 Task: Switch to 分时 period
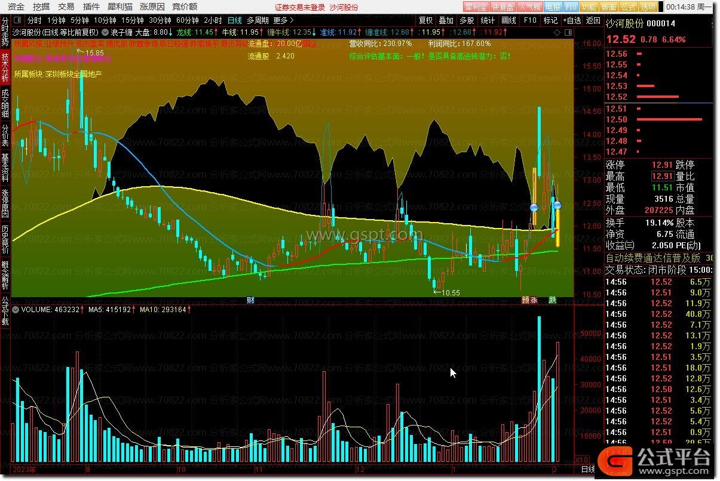(34, 20)
